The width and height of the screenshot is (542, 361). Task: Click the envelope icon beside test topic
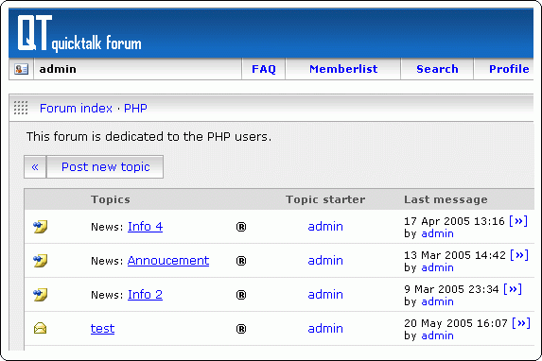[x=40, y=328]
